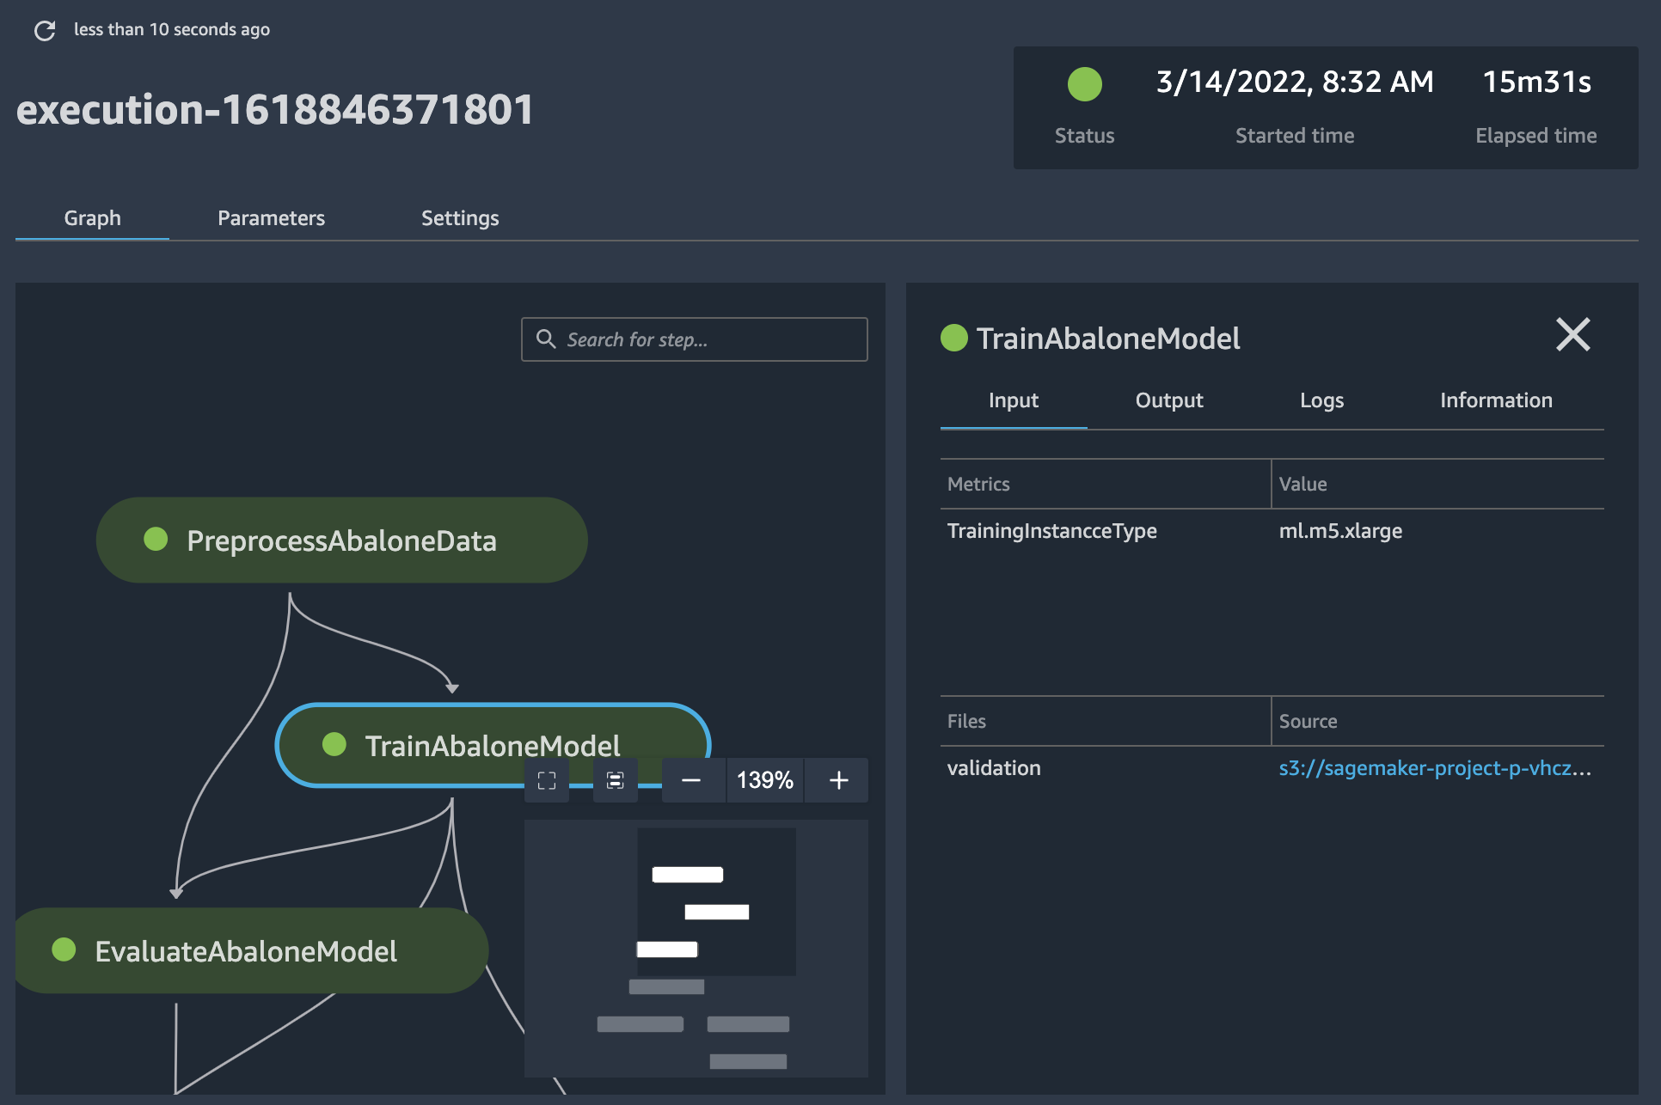Click the zoom-in plus icon in graph
This screenshot has height=1105, width=1661.
coord(838,779)
